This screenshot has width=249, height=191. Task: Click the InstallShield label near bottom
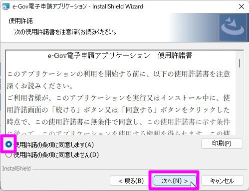pyautogui.click(x=16, y=168)
